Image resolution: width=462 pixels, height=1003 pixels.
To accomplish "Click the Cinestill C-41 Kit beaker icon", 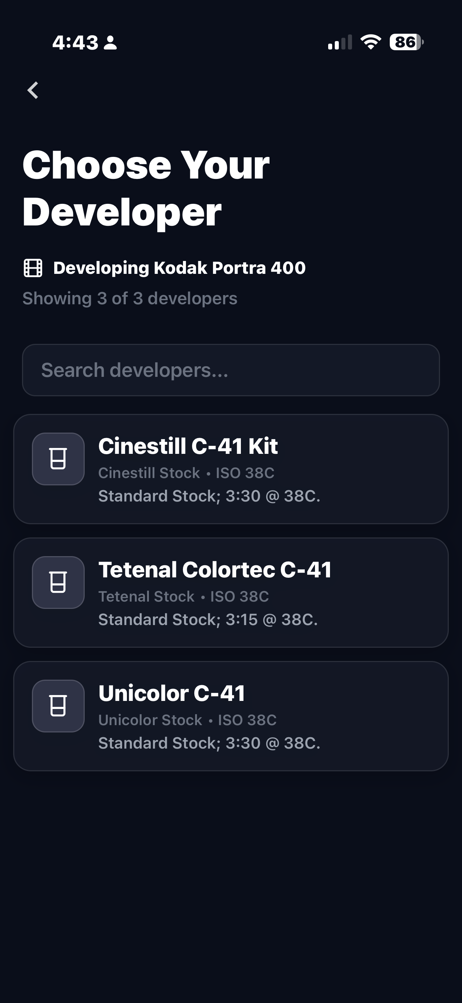I will pyautogui.click(x=58, y=459).
